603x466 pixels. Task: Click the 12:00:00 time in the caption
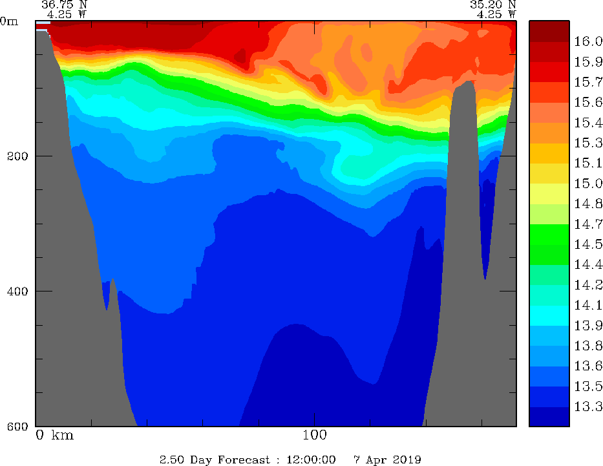click(x=311, y=460)
